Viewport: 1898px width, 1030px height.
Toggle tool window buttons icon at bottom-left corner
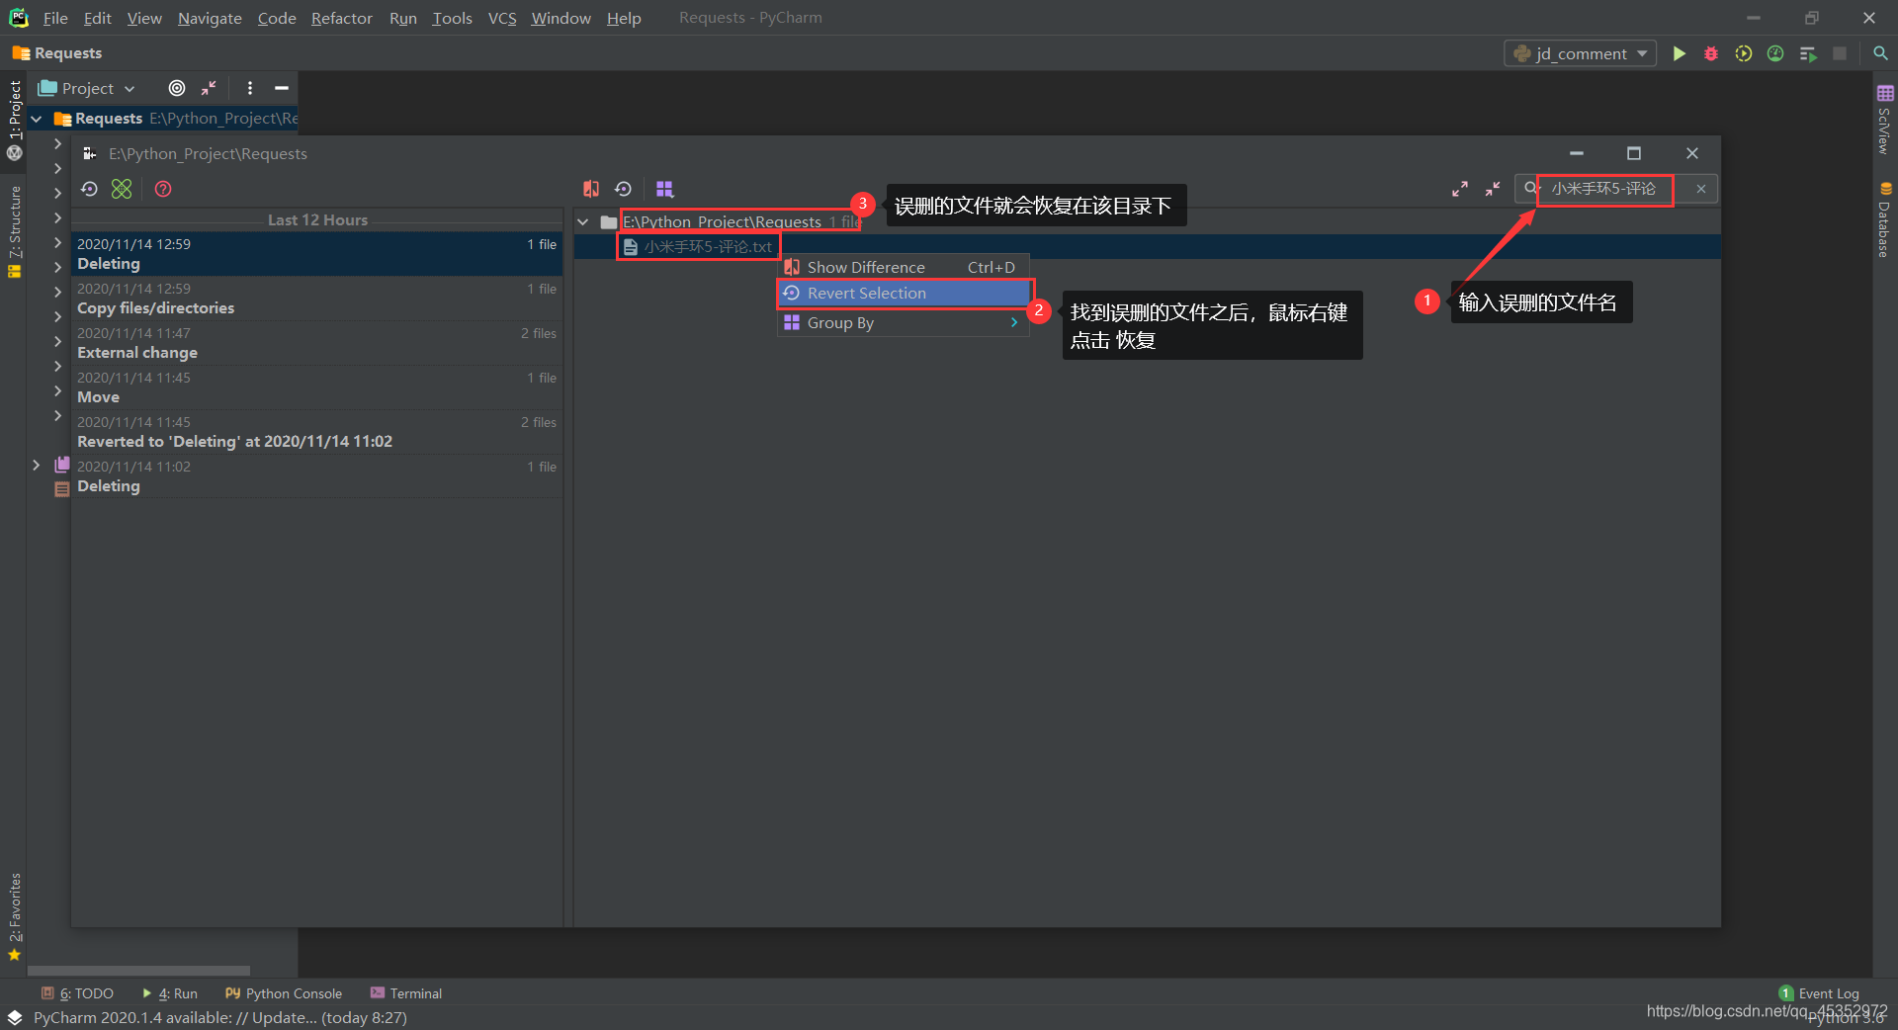point(15,1017)
